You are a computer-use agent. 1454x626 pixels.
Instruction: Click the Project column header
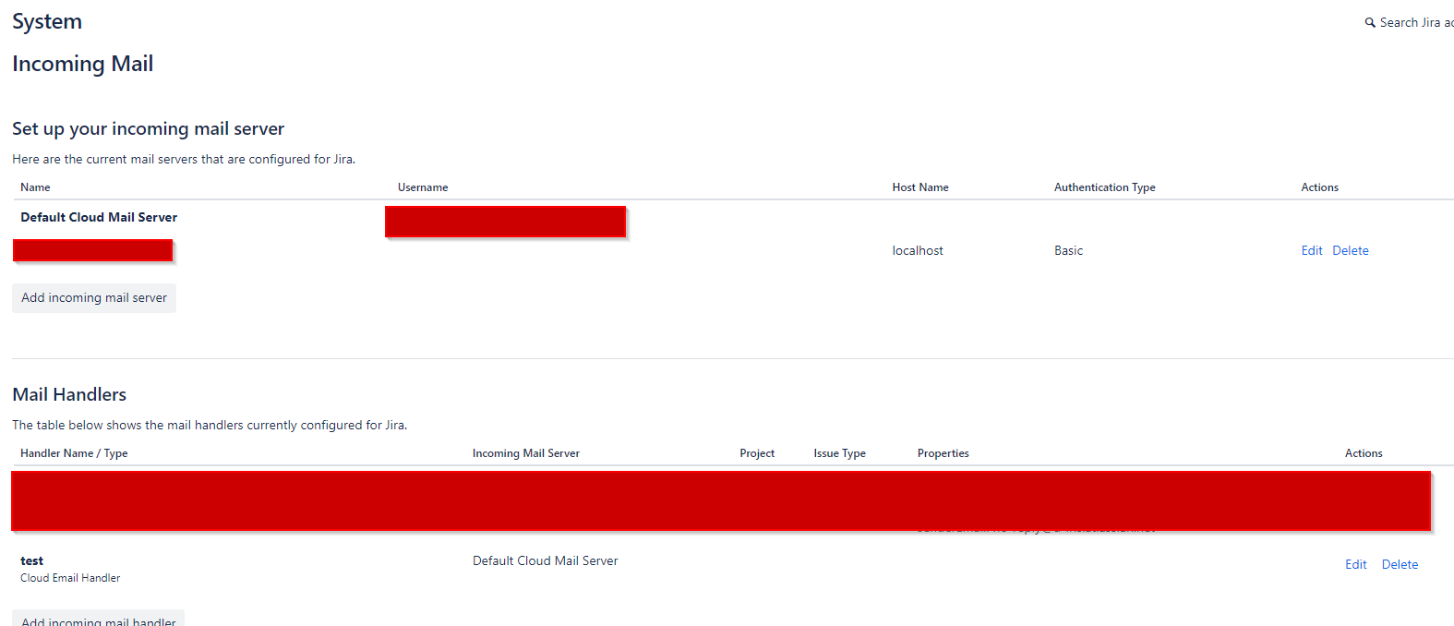[757, 453]
